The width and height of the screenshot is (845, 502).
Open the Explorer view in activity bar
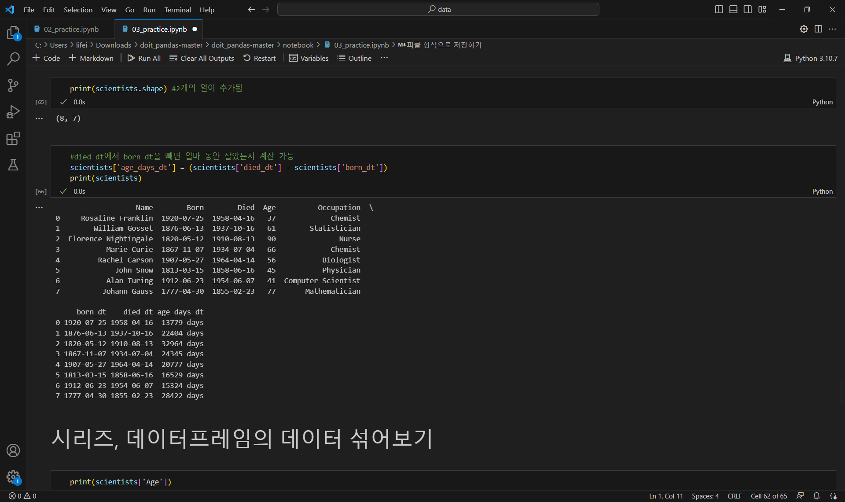click(13, 33)
